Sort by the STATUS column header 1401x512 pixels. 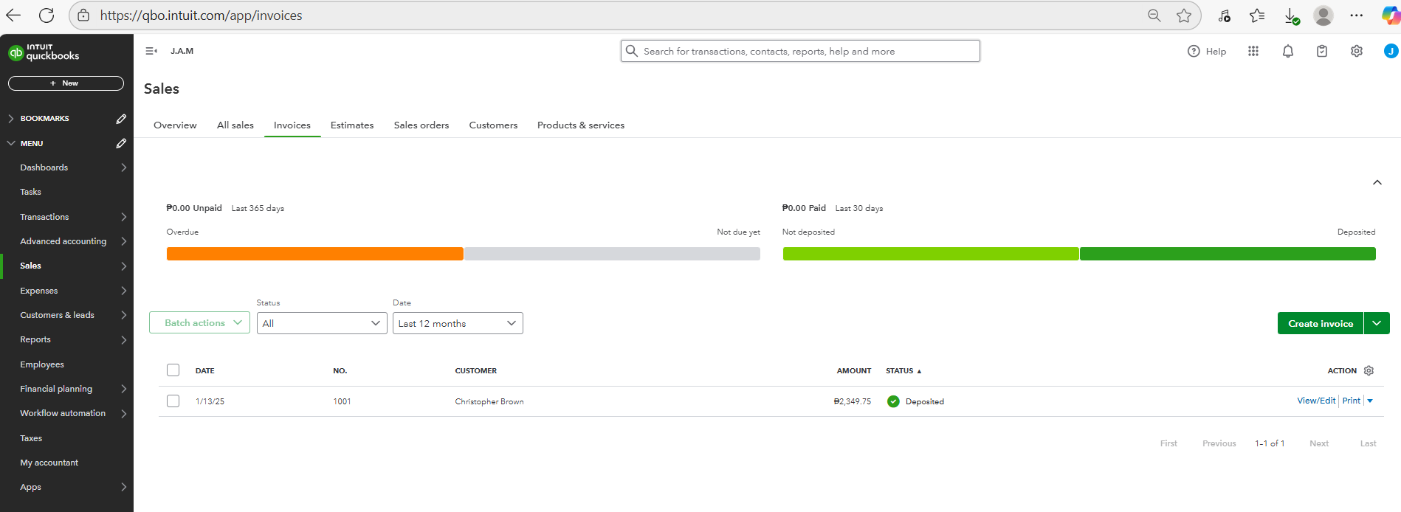point(903,370)
